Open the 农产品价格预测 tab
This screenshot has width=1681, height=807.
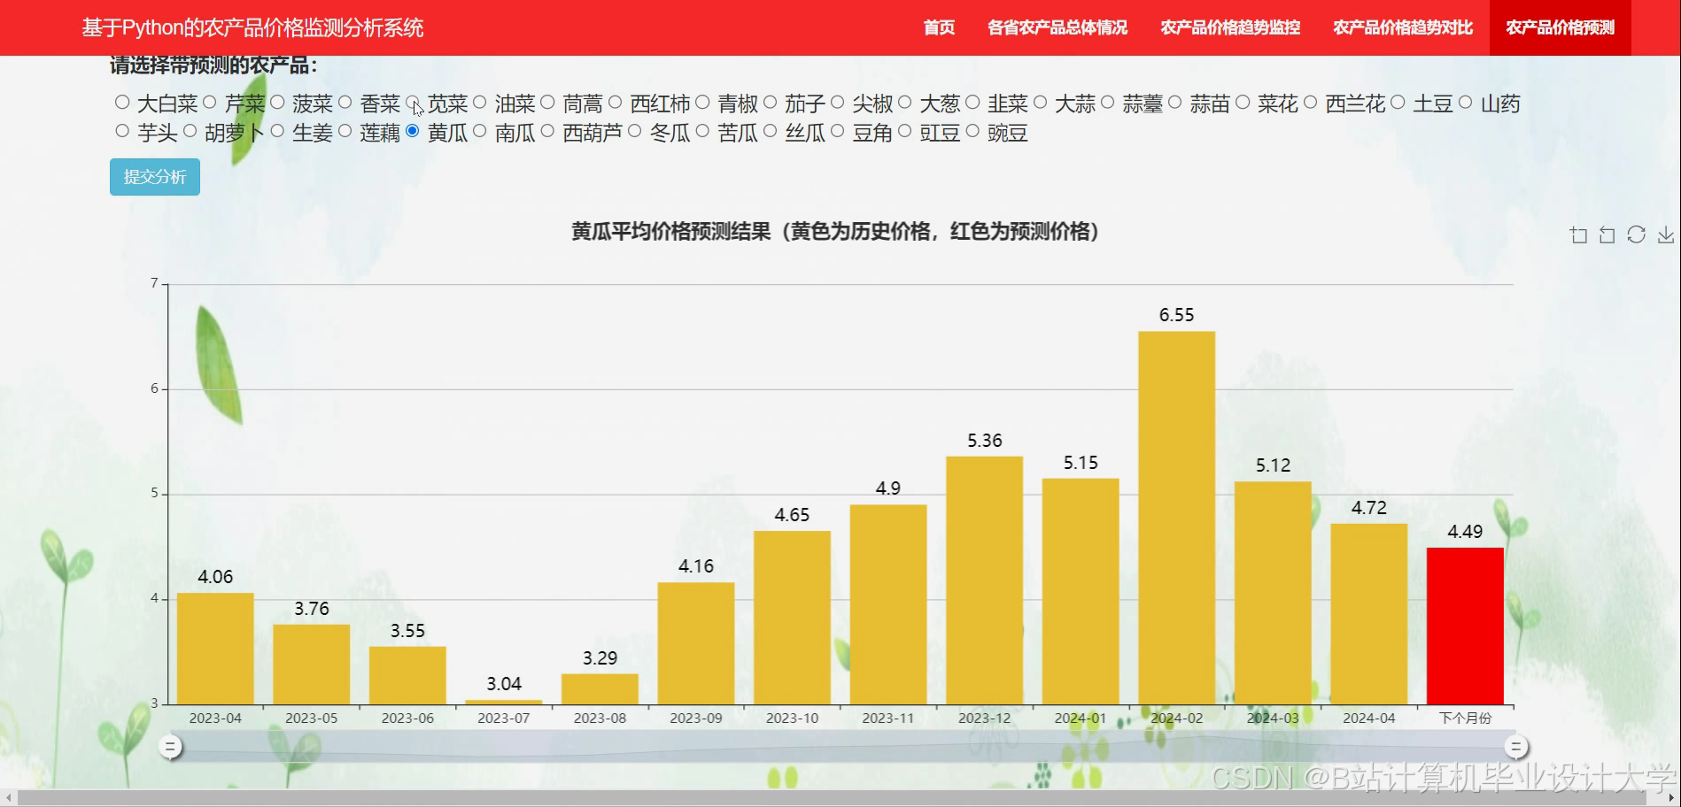1561,27
